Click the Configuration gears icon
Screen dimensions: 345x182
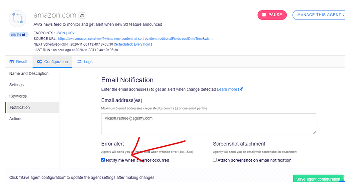tap(39, 62)
